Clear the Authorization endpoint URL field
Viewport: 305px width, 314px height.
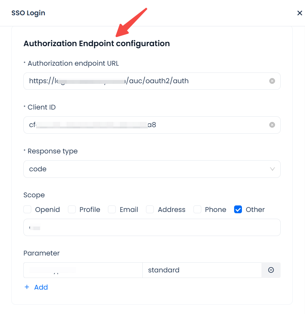[272, 81]
